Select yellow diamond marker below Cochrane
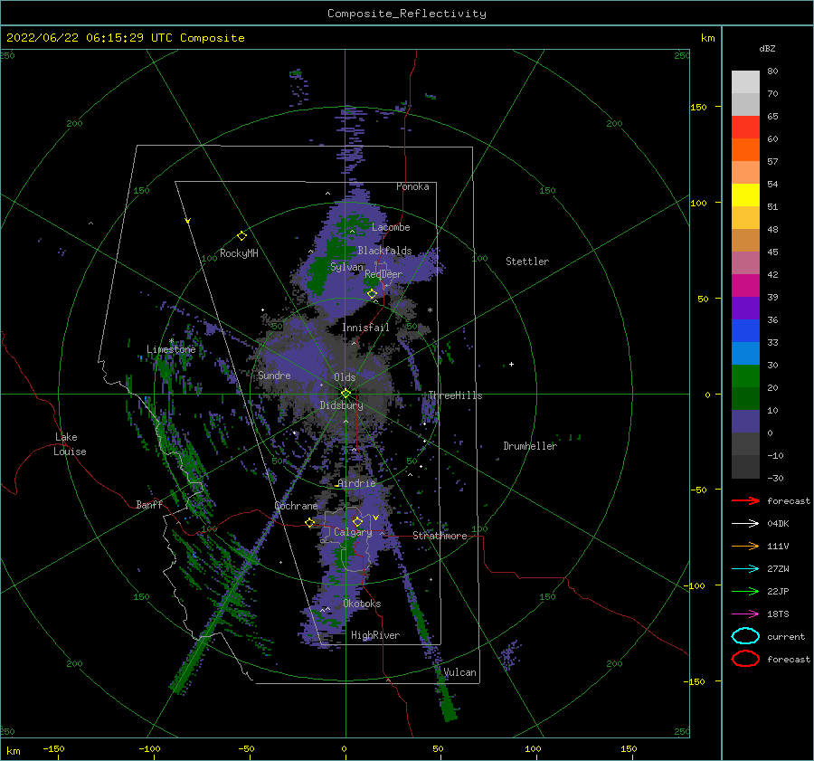Viewport: 814px width, 761px height. pos(310,522)
